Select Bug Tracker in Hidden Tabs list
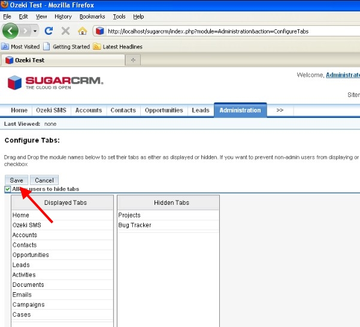 (168, 225)
